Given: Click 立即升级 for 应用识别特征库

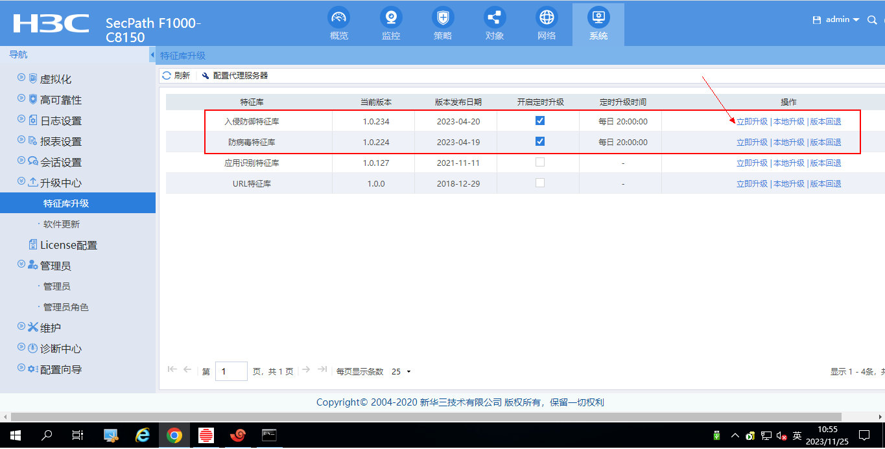Looking at the screenshot, I should pos(752,163).
